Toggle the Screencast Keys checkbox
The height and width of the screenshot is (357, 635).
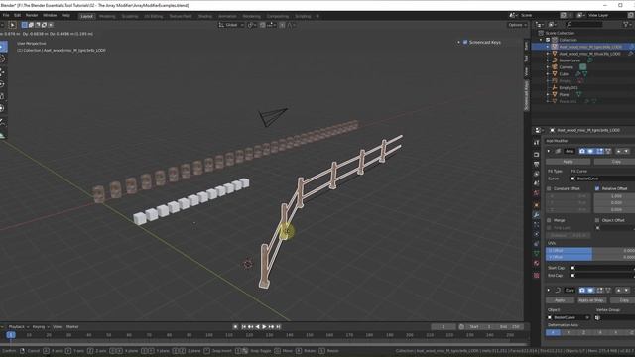point(465,42)
